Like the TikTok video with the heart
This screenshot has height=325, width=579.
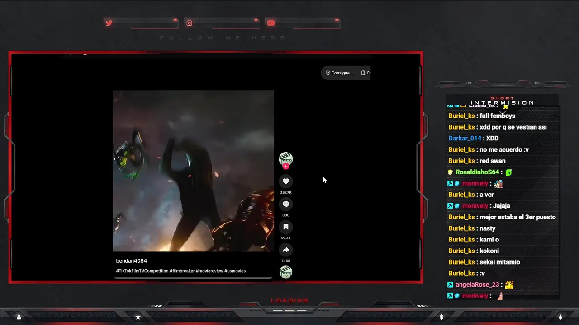coord(286,181)
